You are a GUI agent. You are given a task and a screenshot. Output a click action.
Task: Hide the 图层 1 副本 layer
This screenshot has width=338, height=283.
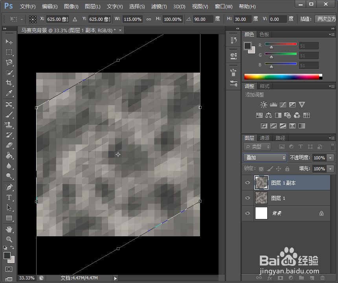pos(247,183)
